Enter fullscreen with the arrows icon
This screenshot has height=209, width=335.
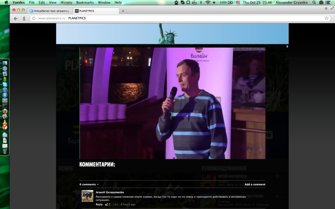tap(332, 8)
